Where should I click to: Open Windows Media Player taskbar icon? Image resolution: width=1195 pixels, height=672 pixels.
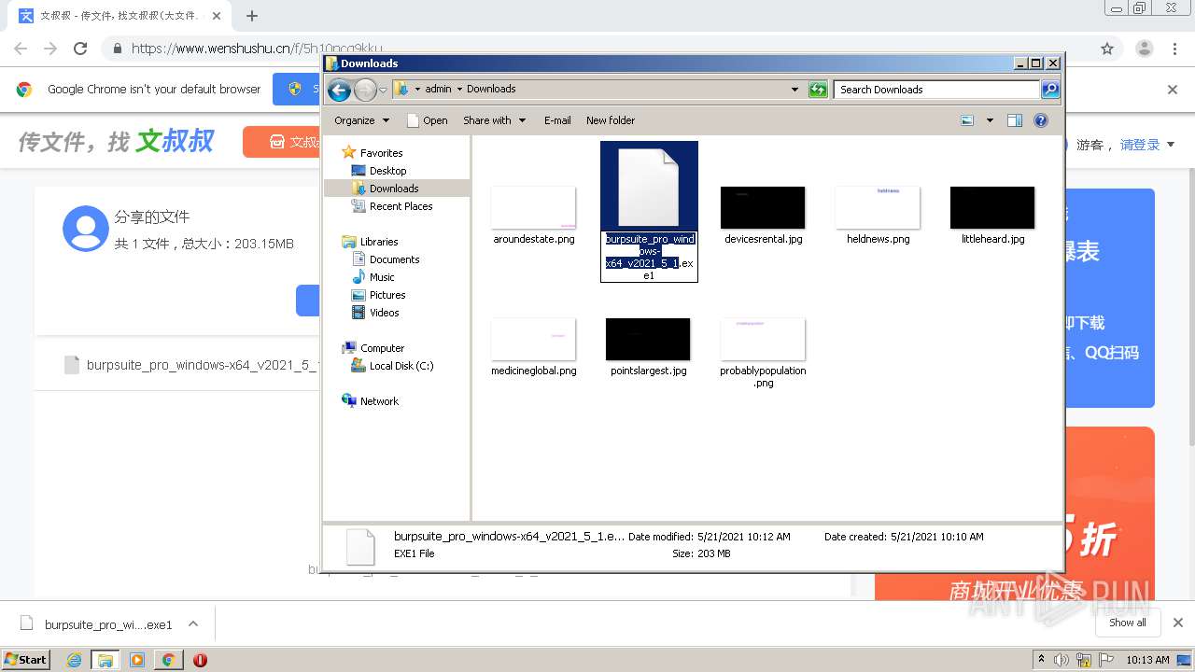click(137, 660)
